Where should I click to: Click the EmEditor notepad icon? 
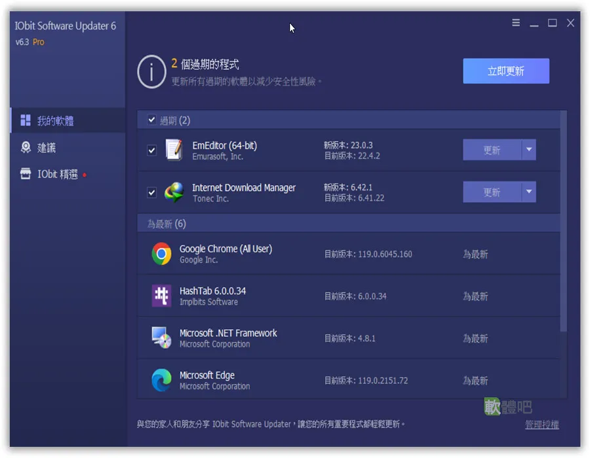tap(174, 150)
